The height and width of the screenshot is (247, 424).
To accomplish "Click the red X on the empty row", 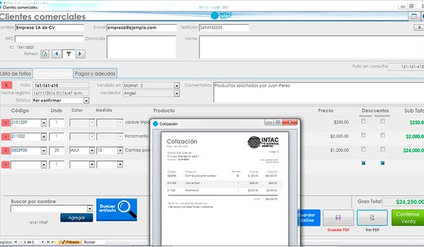I will click(x=6, y=165).
